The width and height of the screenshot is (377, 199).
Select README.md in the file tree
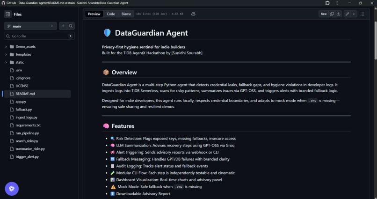(36, 94)
